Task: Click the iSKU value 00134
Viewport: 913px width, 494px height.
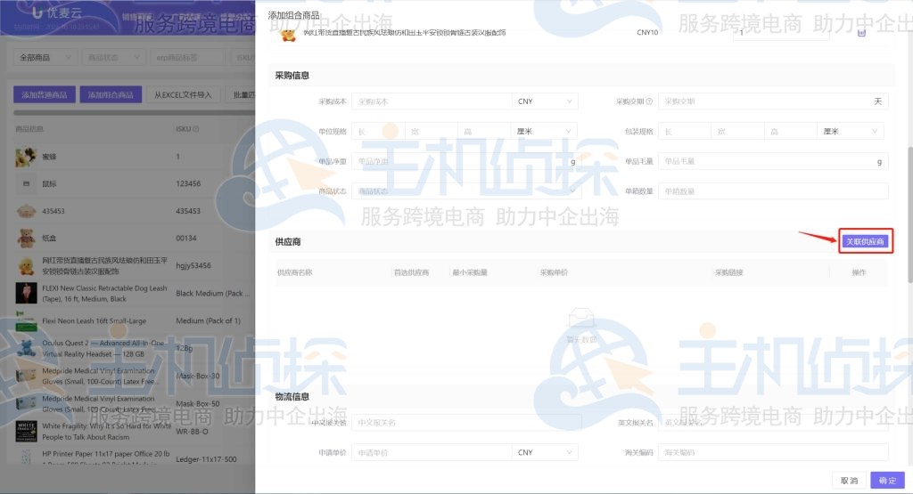Action: (x=186, y=239)
